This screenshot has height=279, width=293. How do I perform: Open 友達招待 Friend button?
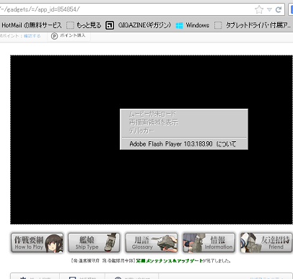point(266,243)
